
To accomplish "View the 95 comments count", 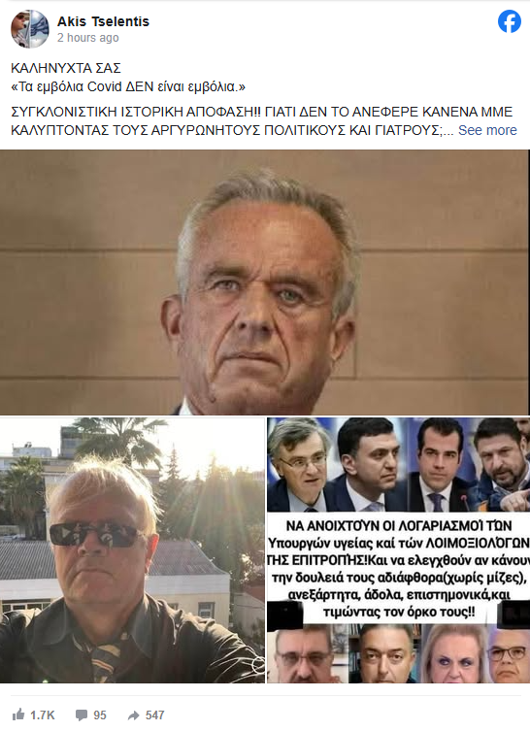I will (x=100, y=714).
